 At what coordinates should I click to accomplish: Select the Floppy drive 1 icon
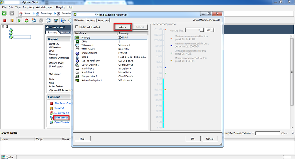(x=77, y=76)
